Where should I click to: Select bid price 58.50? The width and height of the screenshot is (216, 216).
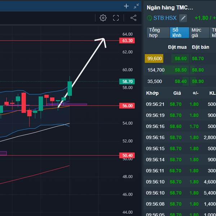181,70
